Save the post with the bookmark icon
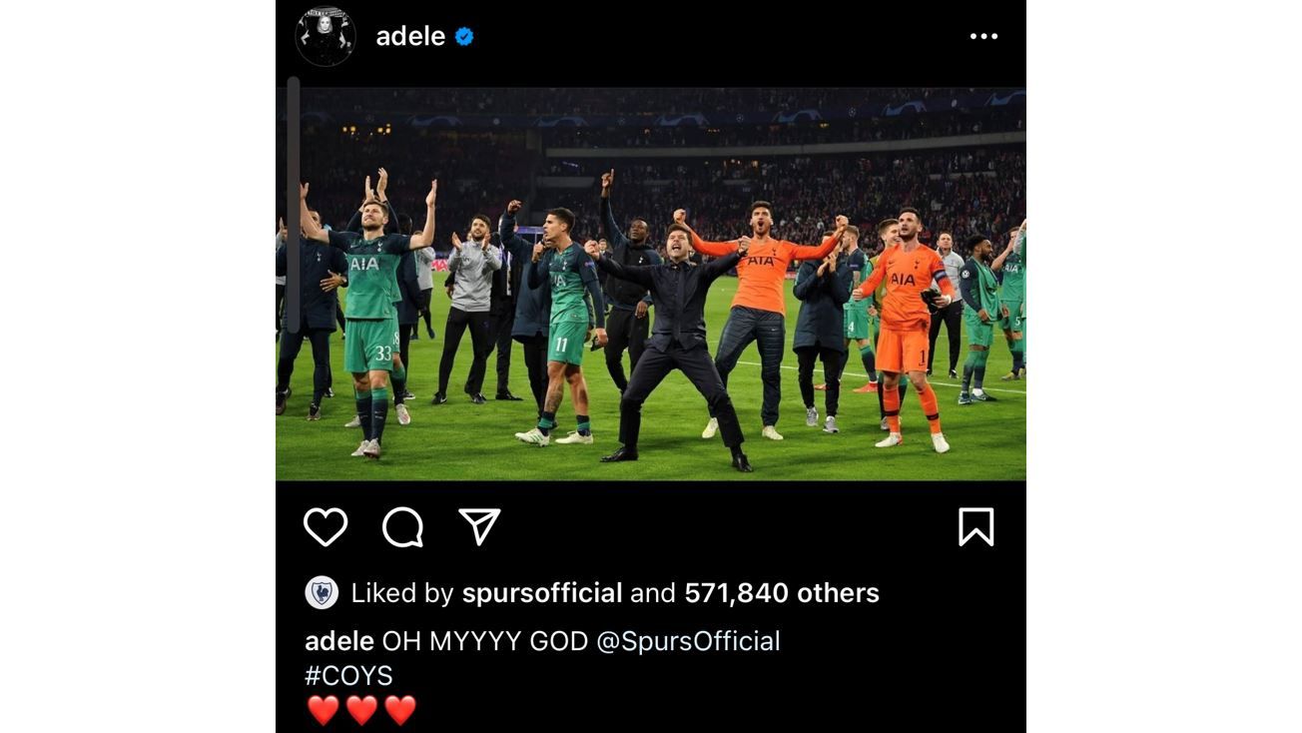The image size is (1302, 733). click(x=976, y=526)
